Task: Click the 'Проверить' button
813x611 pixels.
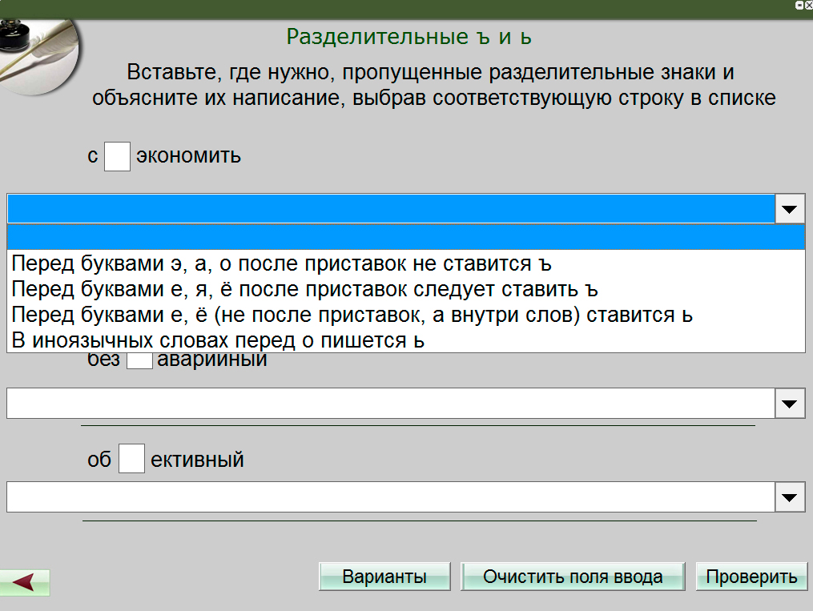Action: [x=751, y=577]
